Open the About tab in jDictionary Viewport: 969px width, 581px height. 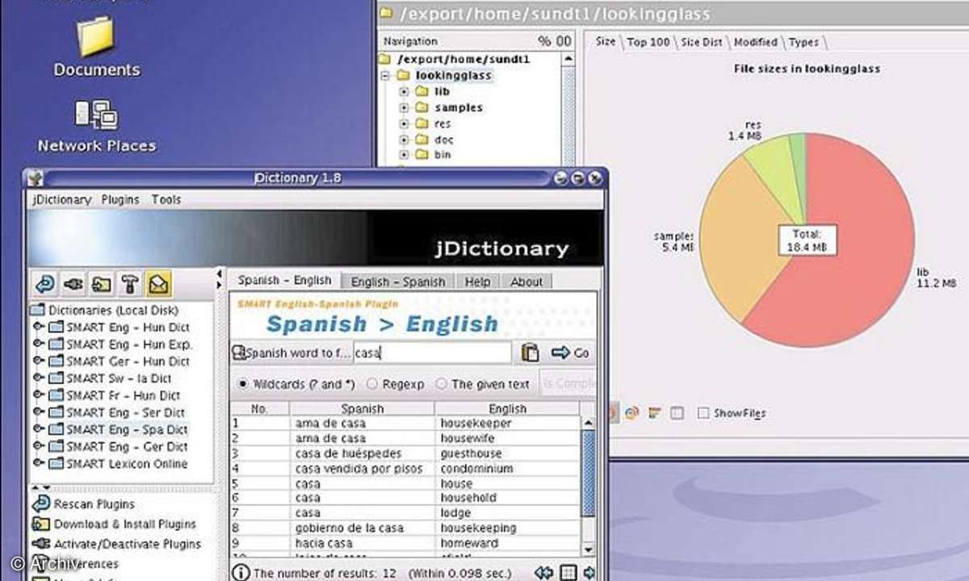click(x=526, y=282)
